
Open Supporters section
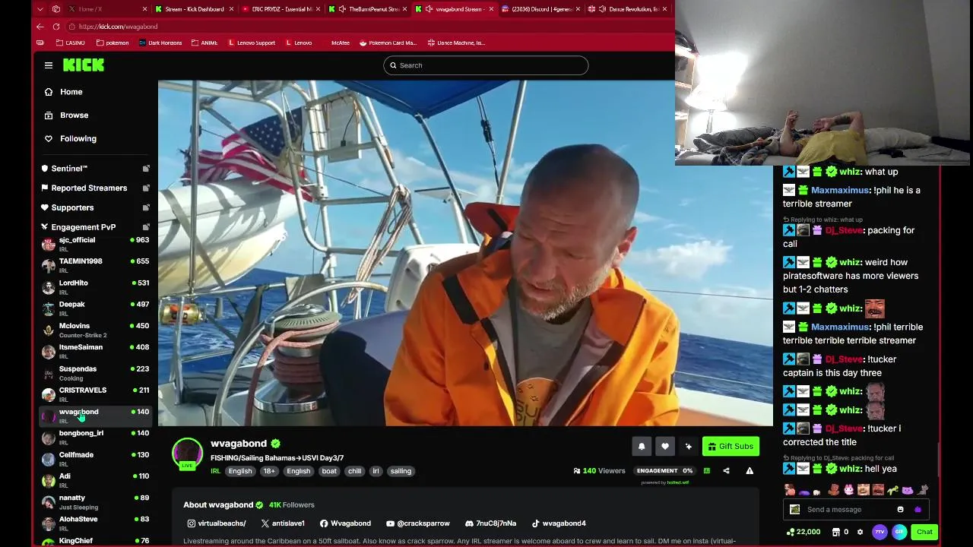(72, 207)
